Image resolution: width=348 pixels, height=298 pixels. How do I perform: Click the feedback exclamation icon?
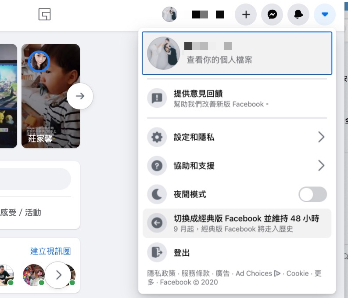point(157,98)
